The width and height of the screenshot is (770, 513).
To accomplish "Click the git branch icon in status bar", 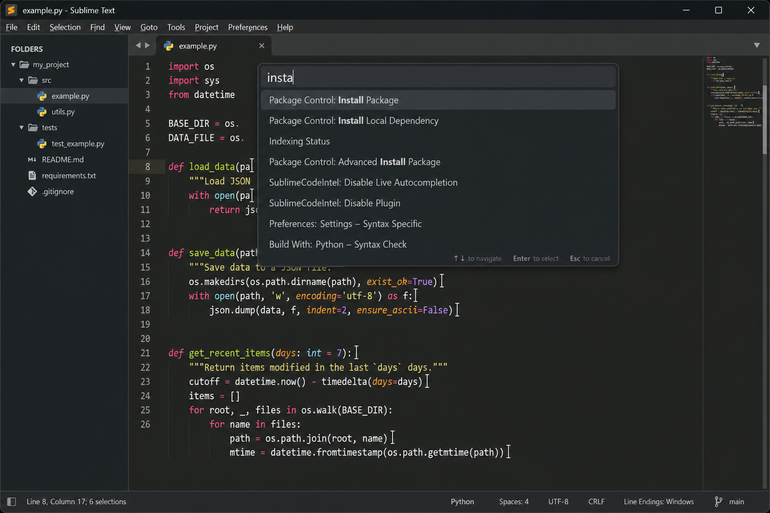I will tap(718, 502).
